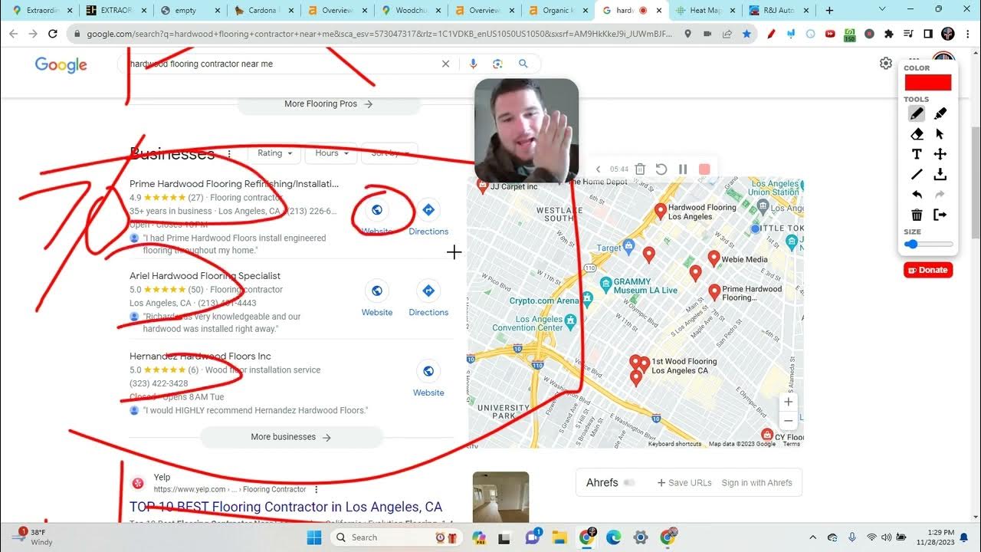The image size is (981, 552).
Task: Select the pointer cursor tool
Action: [x=940, y=134]
